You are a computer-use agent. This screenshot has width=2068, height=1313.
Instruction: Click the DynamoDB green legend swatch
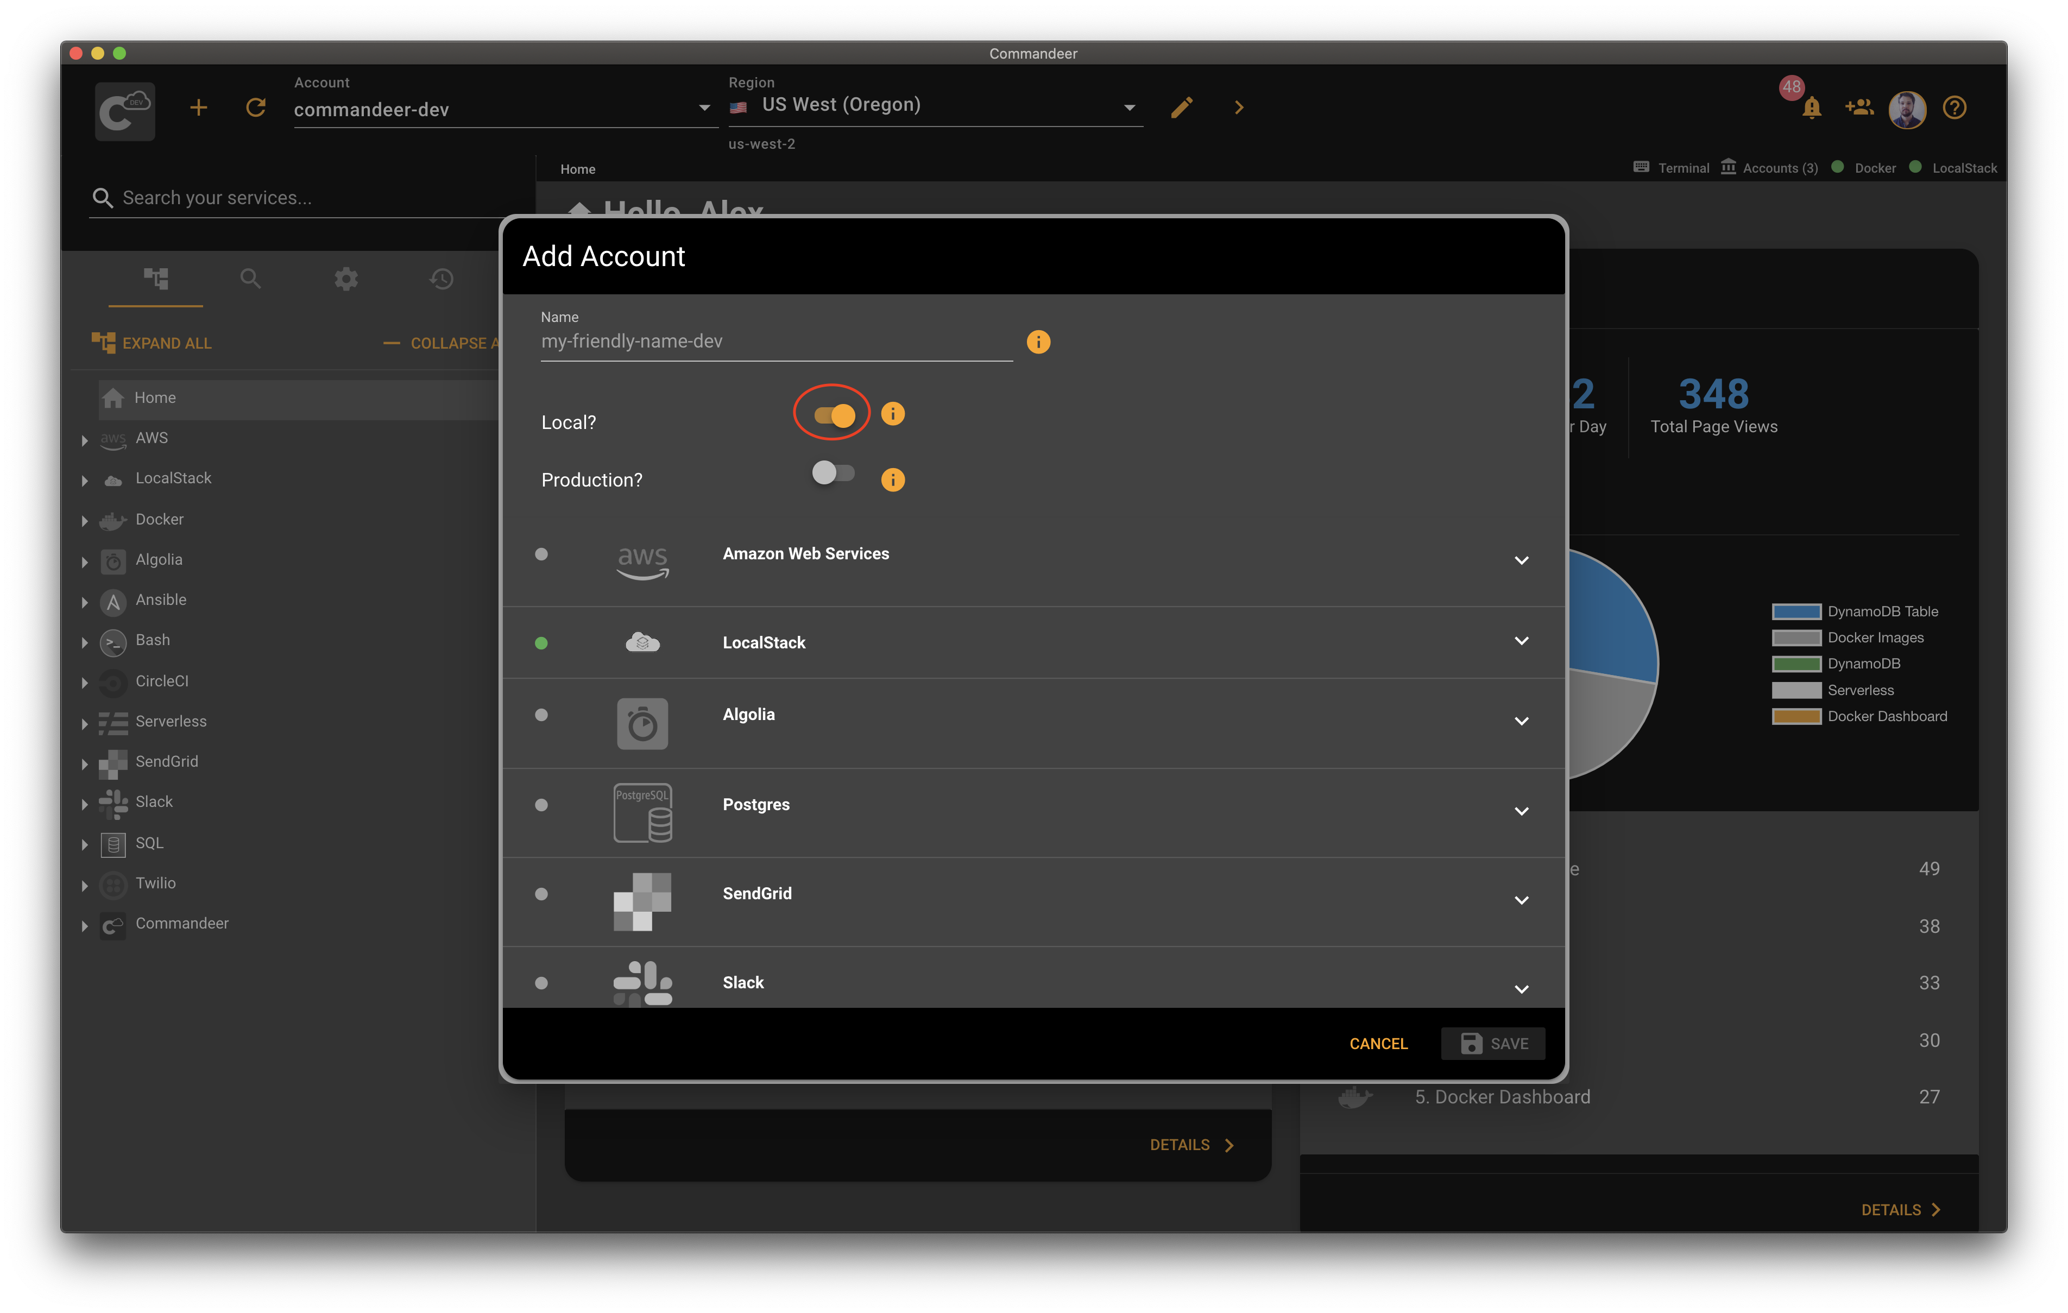click(x=1796, y=664)
